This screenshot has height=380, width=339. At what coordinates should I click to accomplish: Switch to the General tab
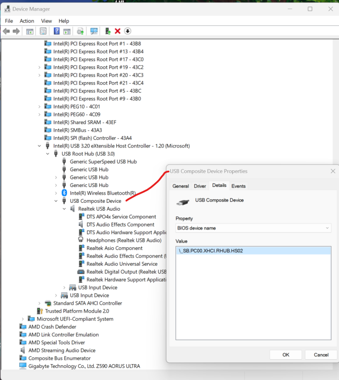point(181,186)
